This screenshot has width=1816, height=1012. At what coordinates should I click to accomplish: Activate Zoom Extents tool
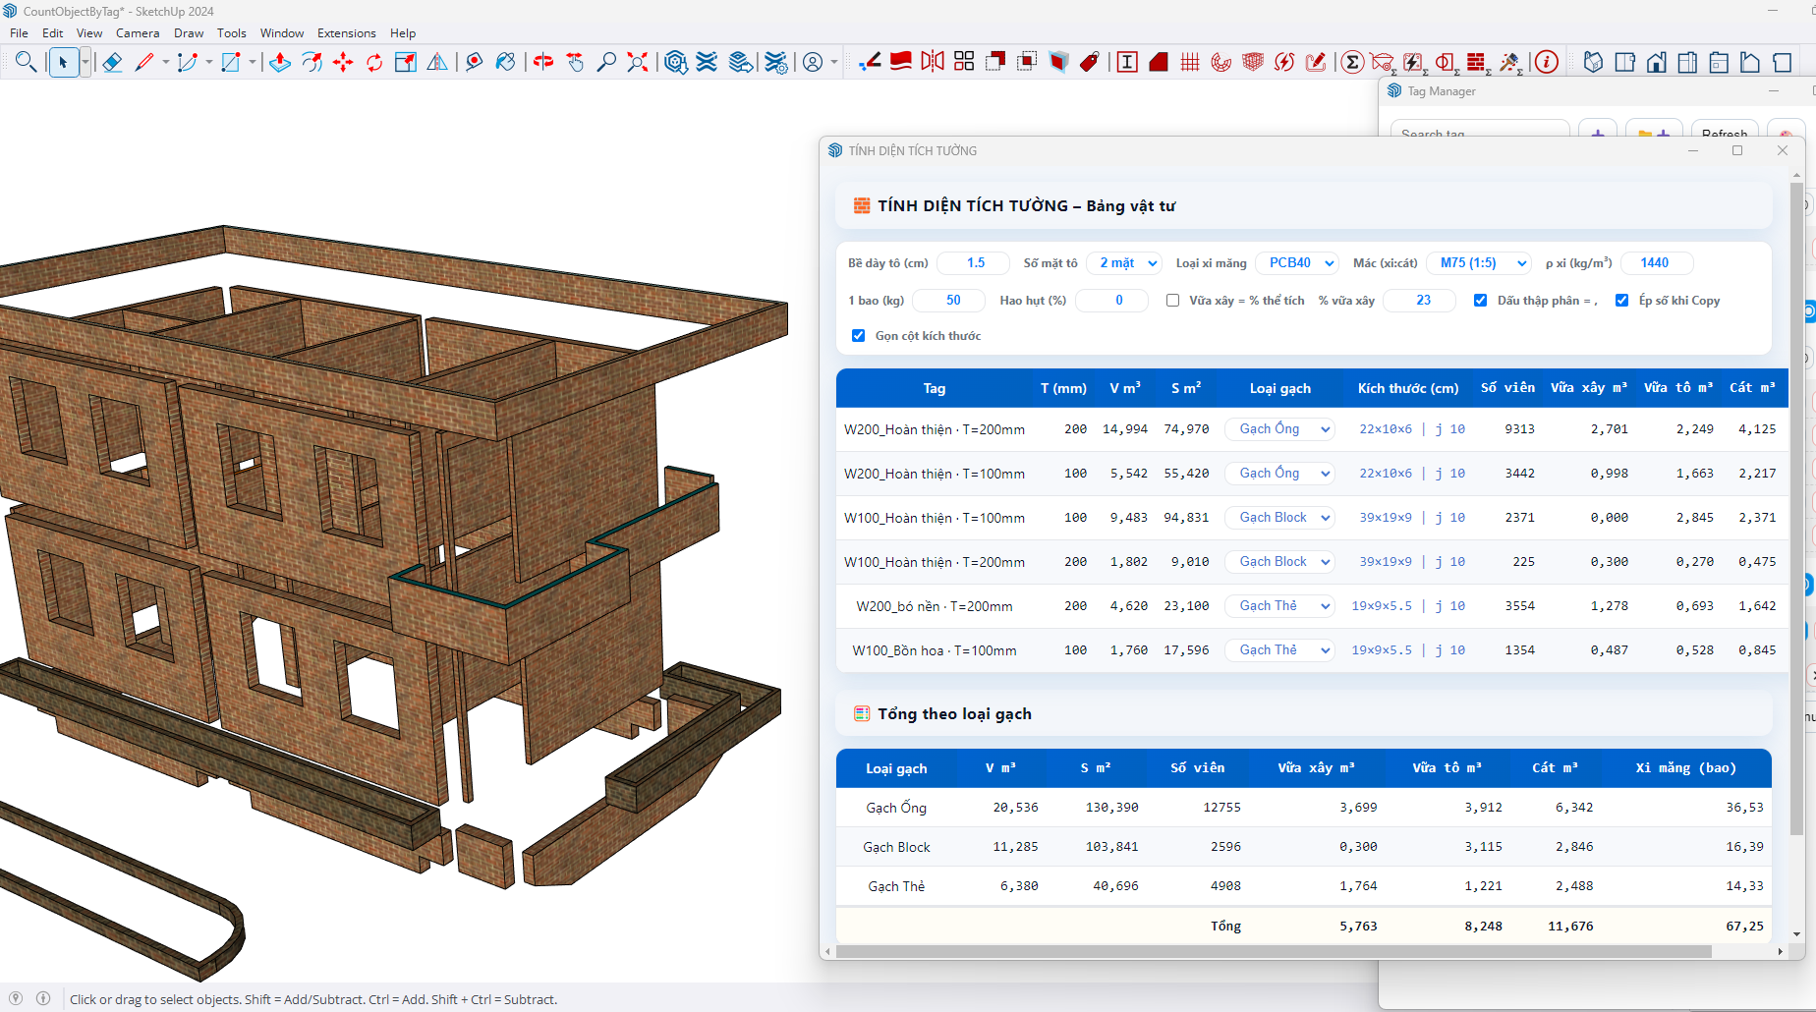point(638,63)
